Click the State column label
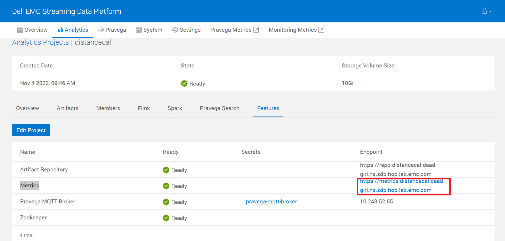Image resolution: width=505 pixels, height=241 pixels. pos(188,66)
